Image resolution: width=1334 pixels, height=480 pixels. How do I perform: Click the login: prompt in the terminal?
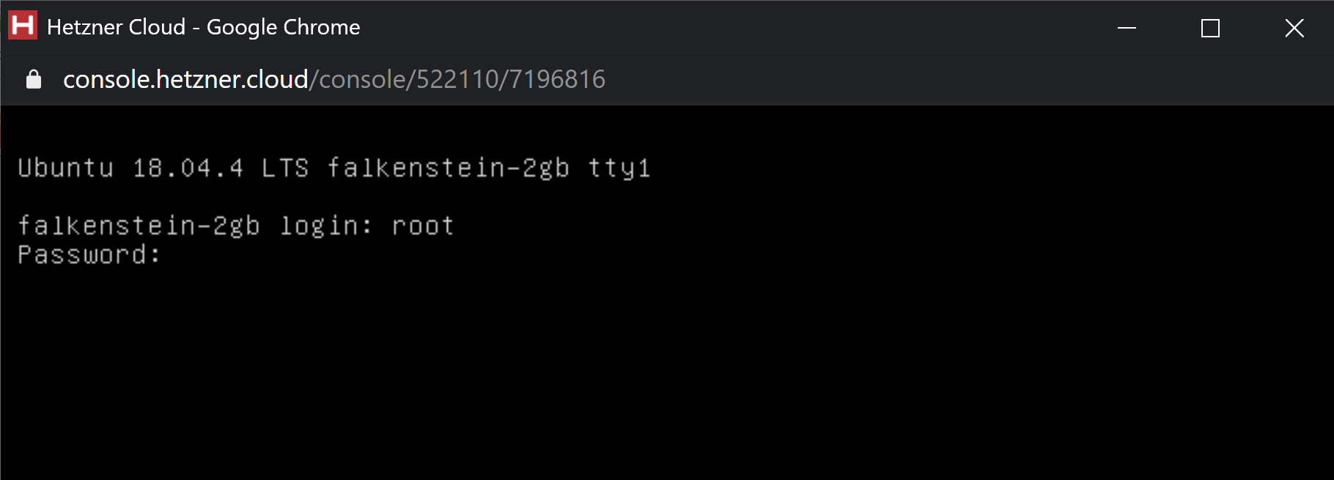[326, 226]
